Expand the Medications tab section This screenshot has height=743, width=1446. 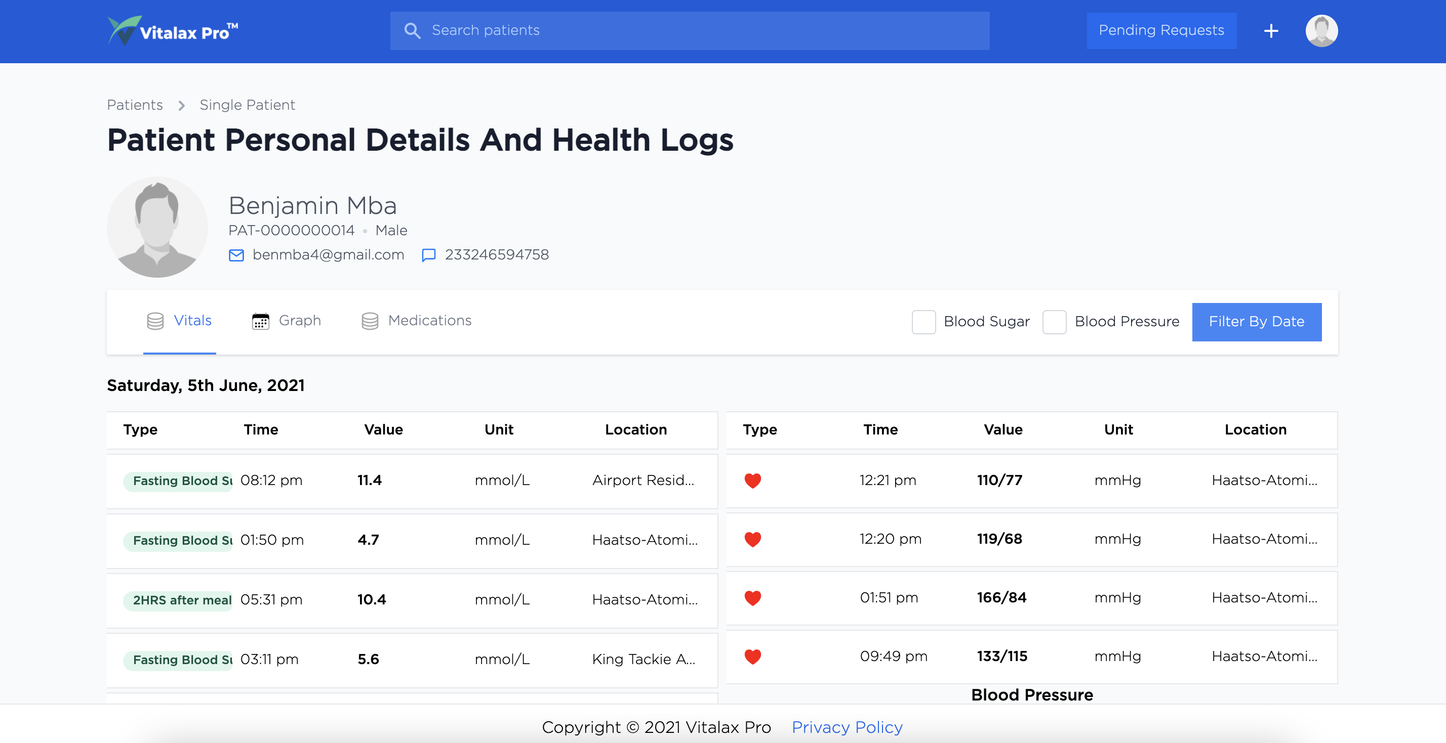tap(414, 321)
